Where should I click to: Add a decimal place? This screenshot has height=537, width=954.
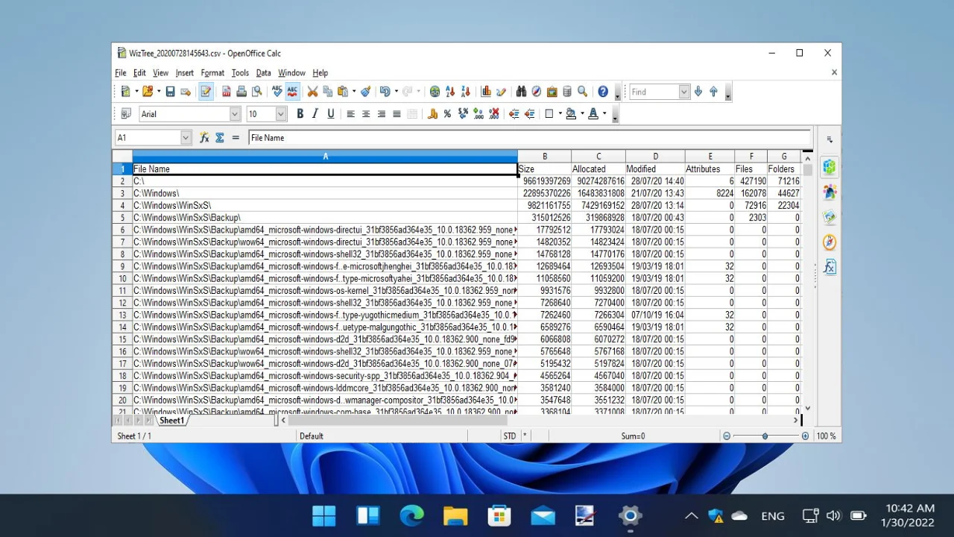[x=478, y=114]
